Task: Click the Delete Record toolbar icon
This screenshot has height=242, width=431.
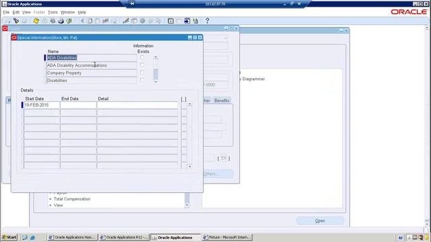Action: (x=114, y=21)
